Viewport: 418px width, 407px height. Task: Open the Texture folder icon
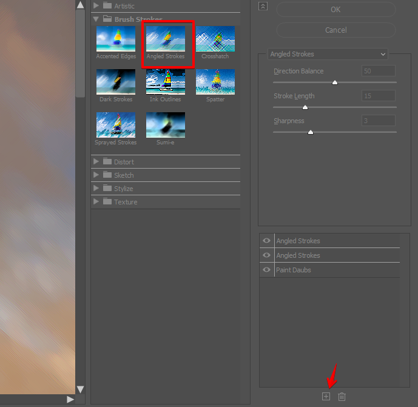click(107, 201)
